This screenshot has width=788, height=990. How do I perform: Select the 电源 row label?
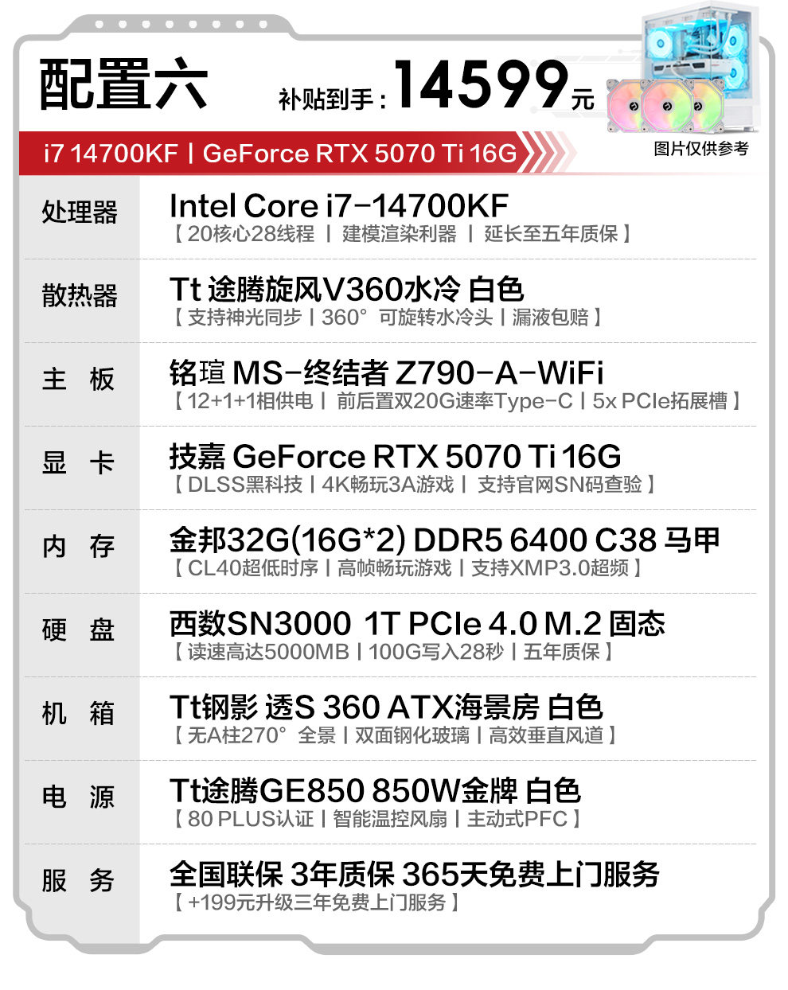click(x=80, y=797)
